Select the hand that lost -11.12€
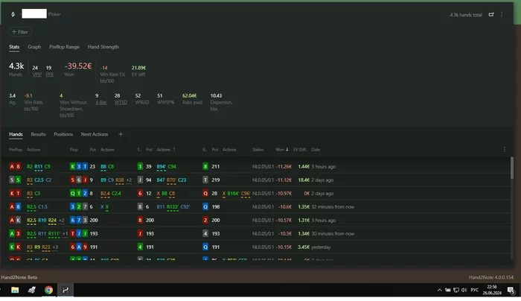This screenshot has width=521, height=301. coord(255,180)
